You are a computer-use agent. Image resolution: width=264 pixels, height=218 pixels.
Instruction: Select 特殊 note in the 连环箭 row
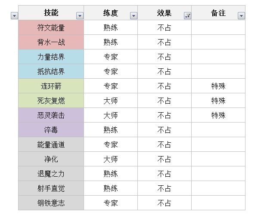(218, 86)
